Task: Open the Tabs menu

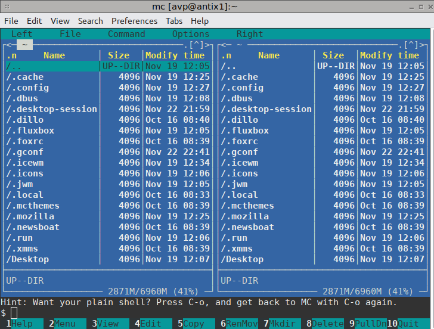Action: (x=174, y=21)
